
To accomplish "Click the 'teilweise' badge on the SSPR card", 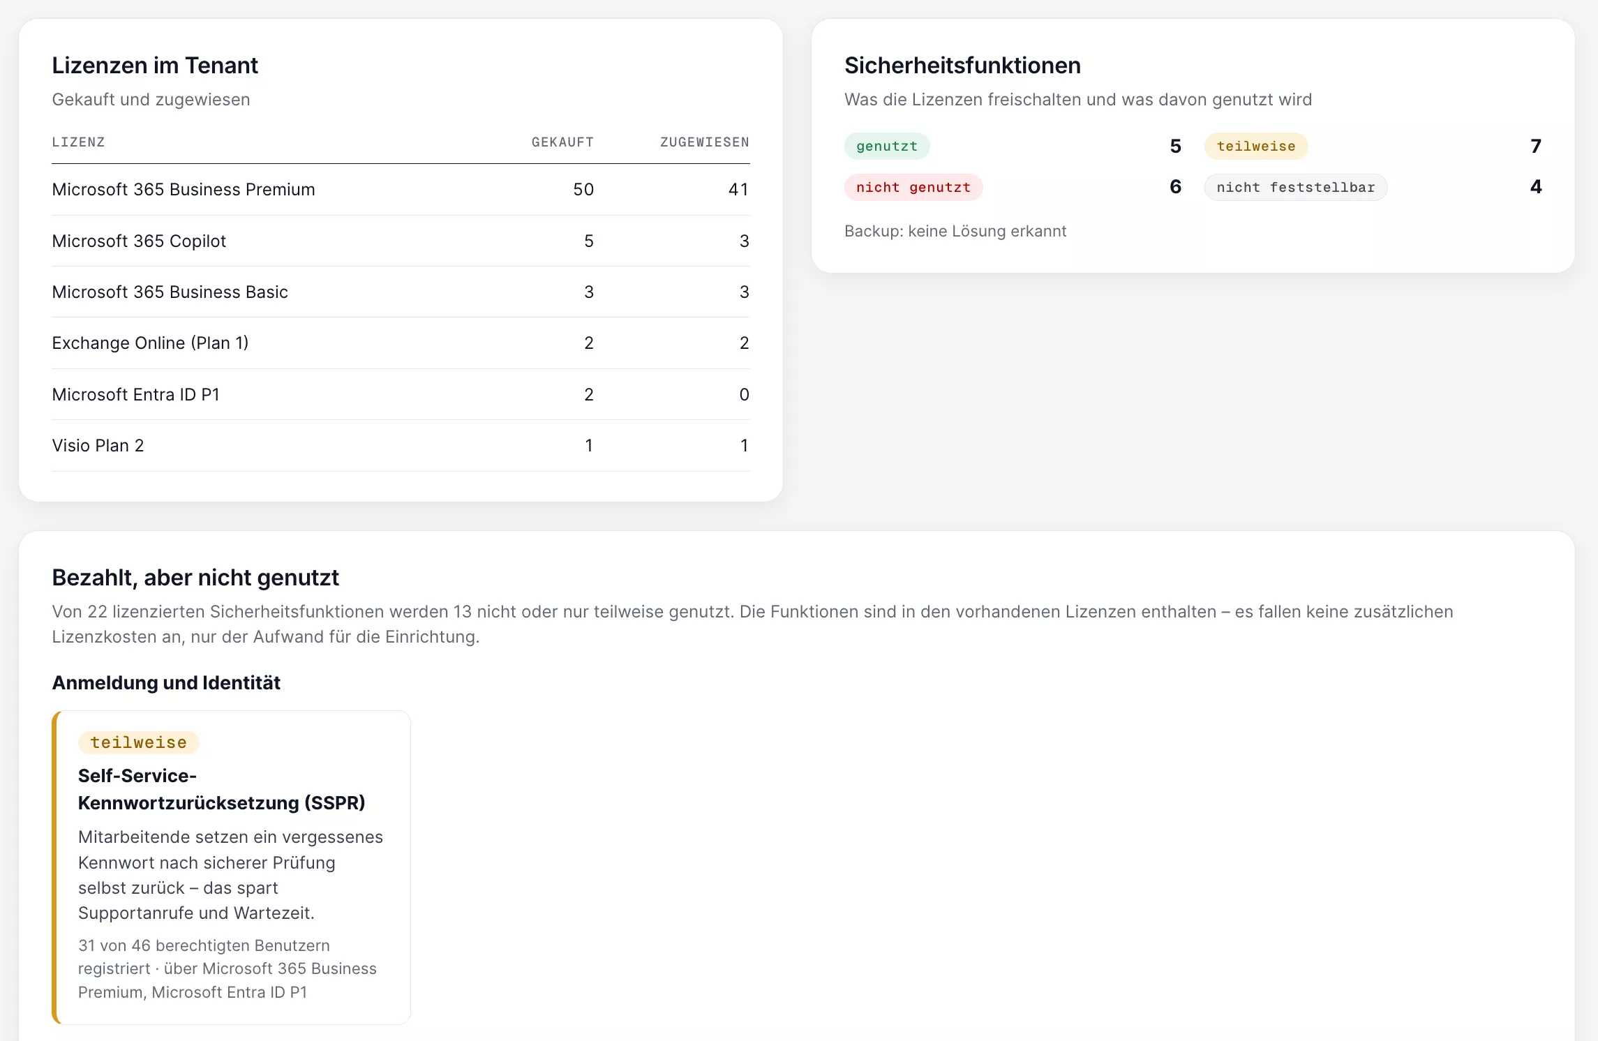I will point(139,743).
